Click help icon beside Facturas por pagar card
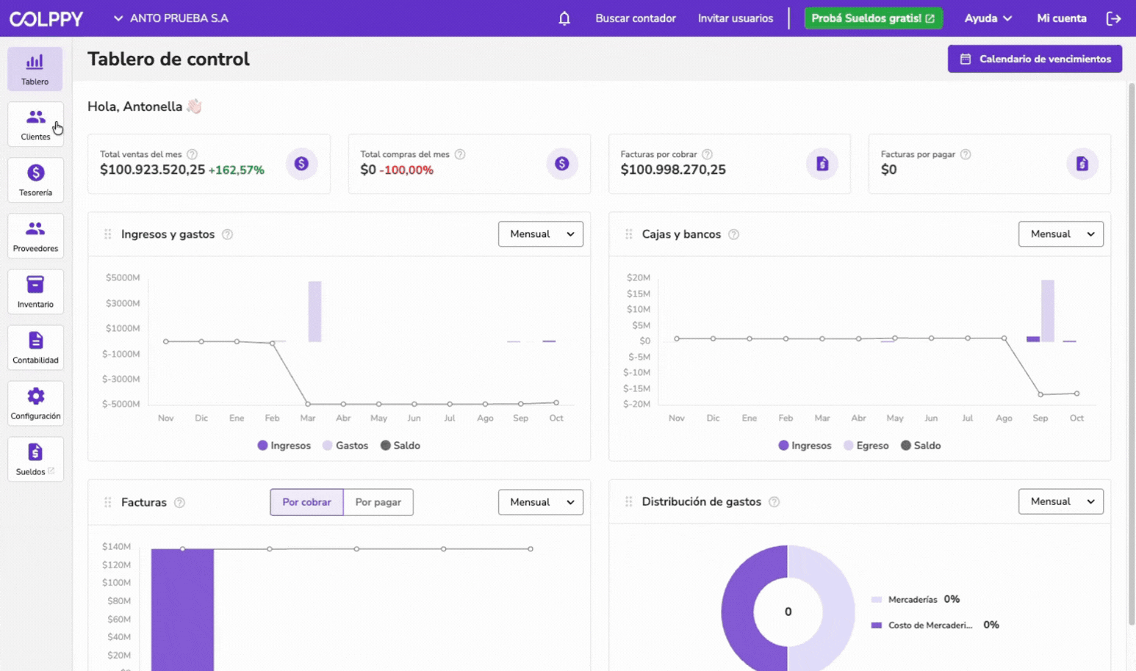This screenshot has height=671, width=1136. tap(966, 154)
